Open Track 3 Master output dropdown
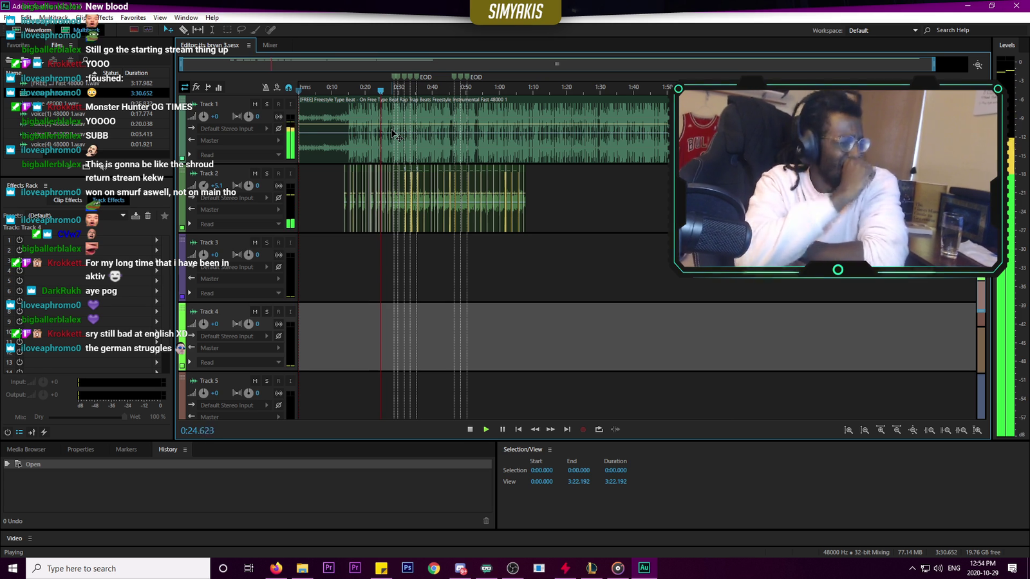The height and width of the screenshot is (579, 1030). click(239, 279)
